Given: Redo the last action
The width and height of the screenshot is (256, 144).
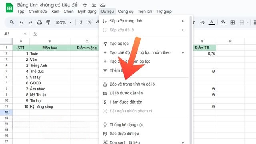Looking at the screenshot, I should (30, 22).
